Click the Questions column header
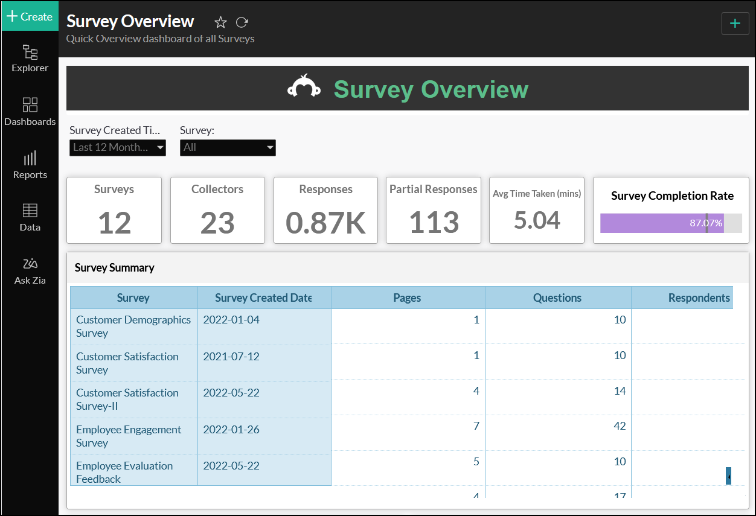 click(x=557, y=298)
